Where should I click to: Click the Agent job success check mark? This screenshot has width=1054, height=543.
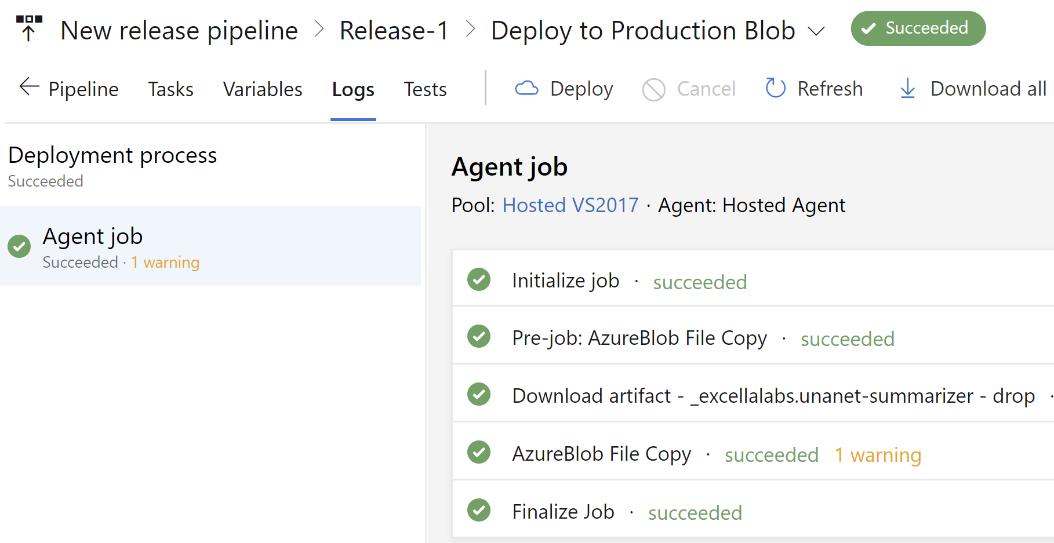19,246
